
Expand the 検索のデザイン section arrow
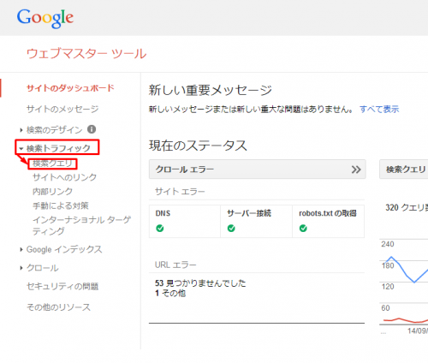click(x=21, y=130)
